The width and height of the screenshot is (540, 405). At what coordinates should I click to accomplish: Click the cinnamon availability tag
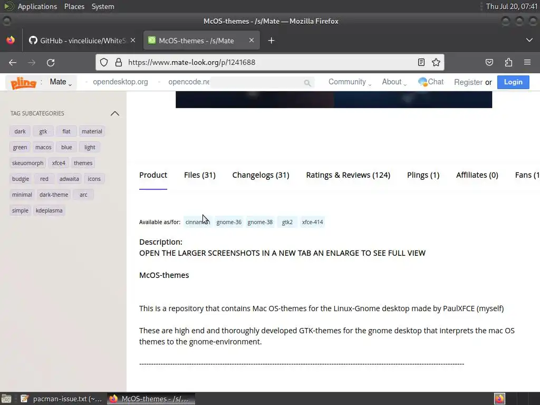[198, 222]
